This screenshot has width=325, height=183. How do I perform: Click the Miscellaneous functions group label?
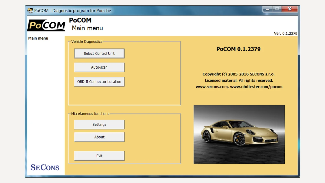(90, 114)
